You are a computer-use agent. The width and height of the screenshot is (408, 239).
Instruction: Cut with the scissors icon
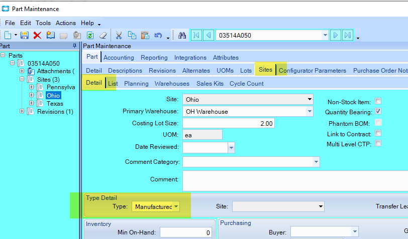coord(119,35)
